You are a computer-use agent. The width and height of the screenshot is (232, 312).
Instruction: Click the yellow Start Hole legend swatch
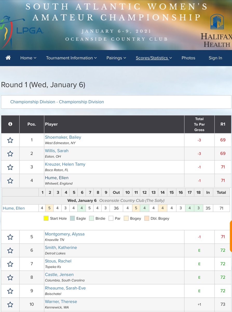(x=46, y=218)
